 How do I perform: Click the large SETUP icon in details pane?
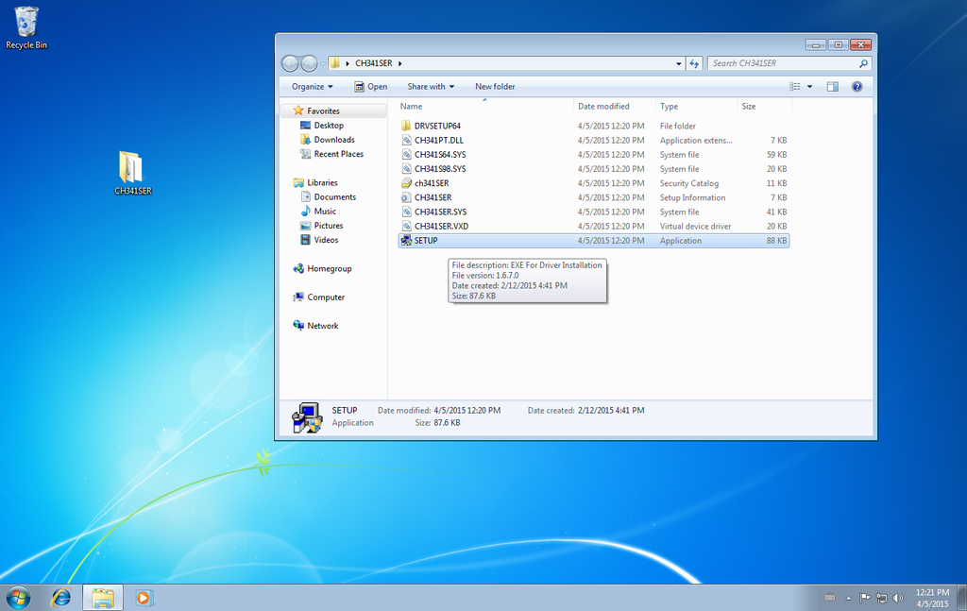point(307,417)
